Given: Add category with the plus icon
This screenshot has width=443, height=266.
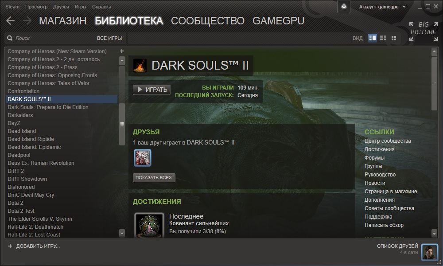Looking at the screenshot, I should click(122, 51).
